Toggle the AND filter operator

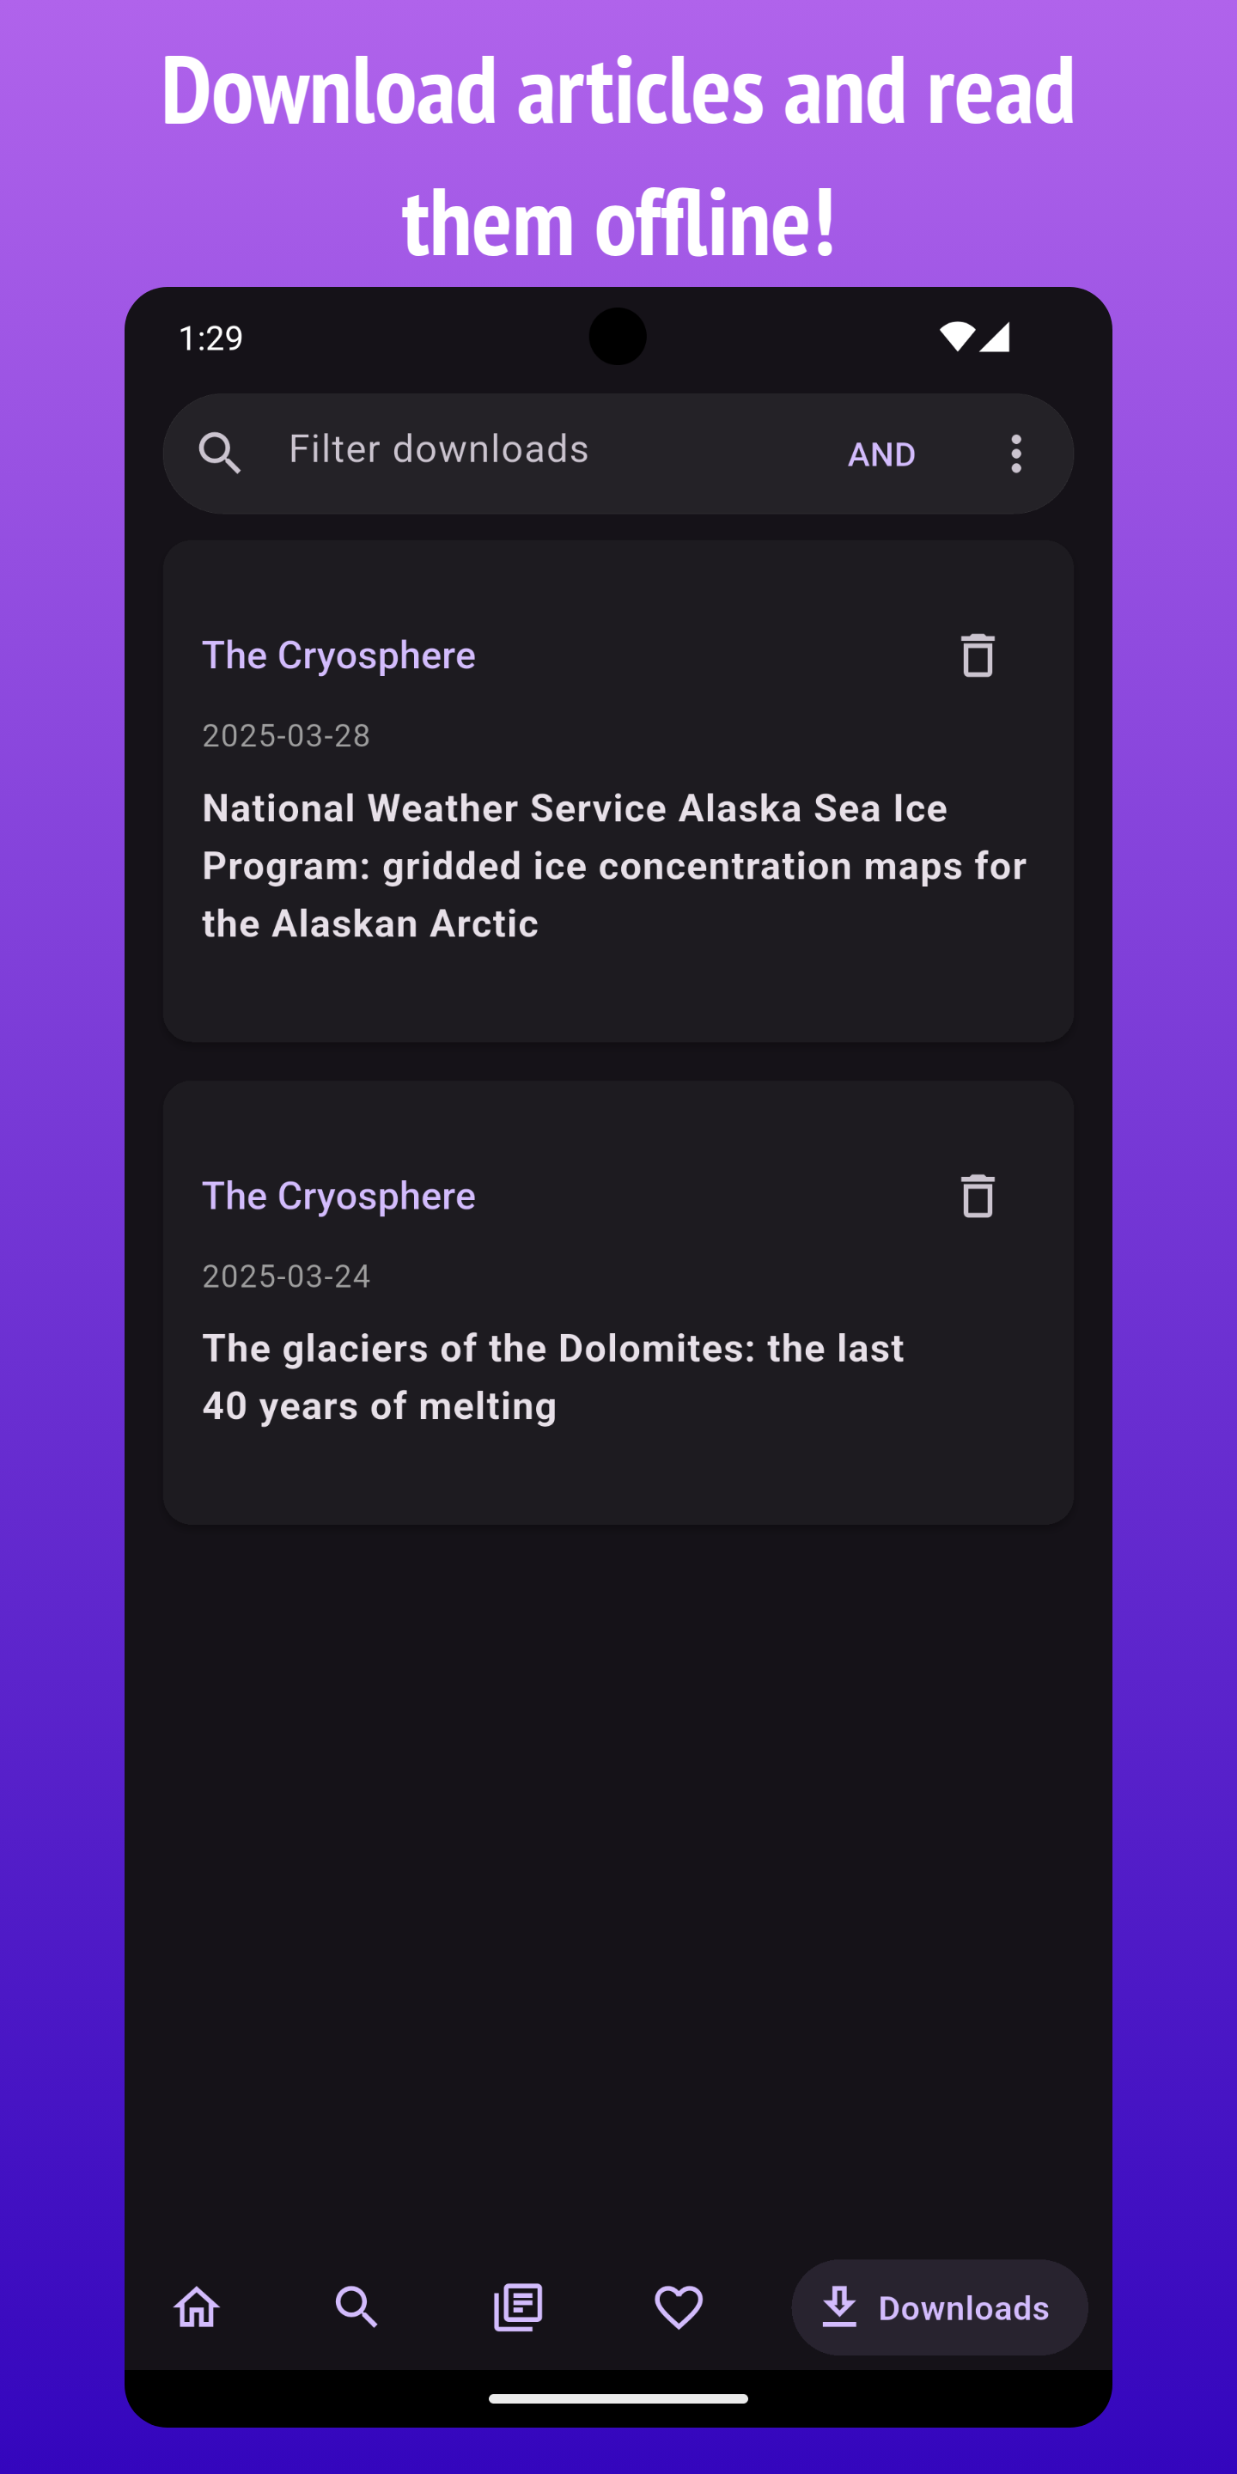click(x=881, y=454)
